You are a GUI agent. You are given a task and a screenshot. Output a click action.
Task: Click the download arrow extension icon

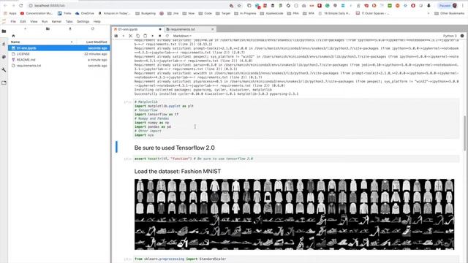[429, 6]
